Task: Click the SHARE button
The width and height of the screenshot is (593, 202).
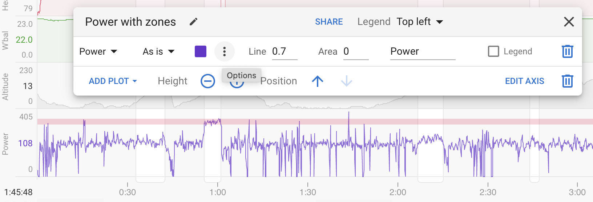Action: point(329,22)
